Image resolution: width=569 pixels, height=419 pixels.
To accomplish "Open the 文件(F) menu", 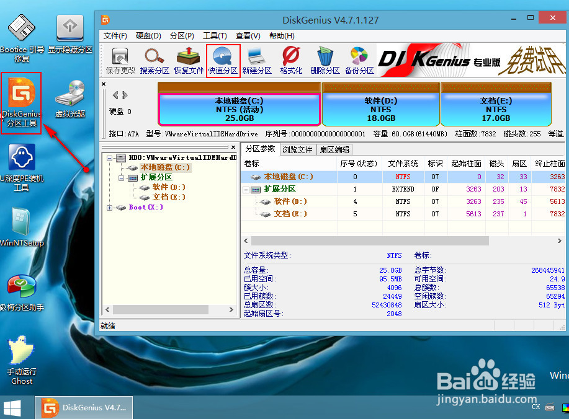I will tap(115, 36).
